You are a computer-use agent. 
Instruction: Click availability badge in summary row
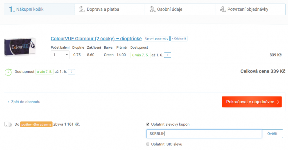pyautogui.click(x=44, y=72)
